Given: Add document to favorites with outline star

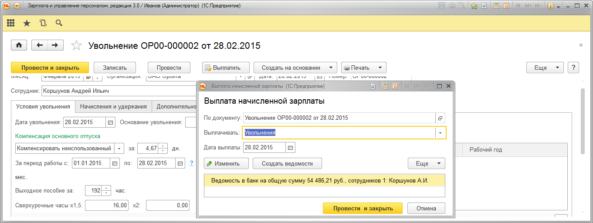Looking at the screenshot, I should [76, 45].
